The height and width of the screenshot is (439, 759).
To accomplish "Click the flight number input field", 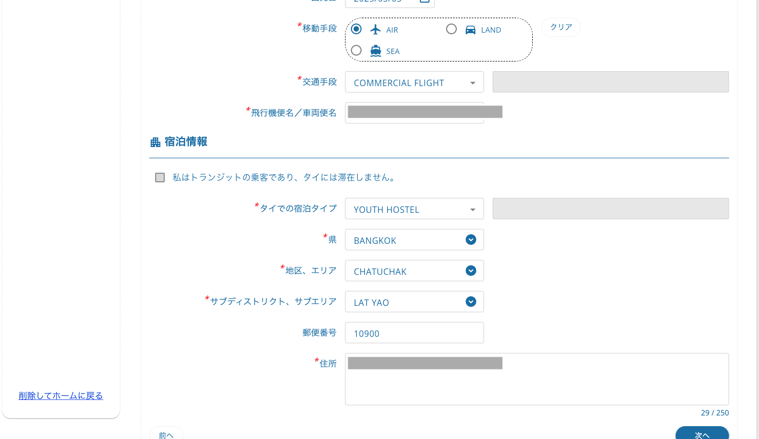I will click(x=415, y=113).
